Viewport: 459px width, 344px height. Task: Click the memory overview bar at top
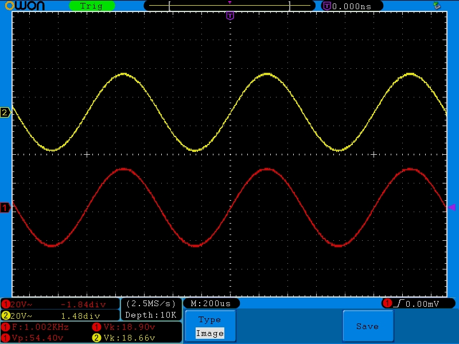click(229, 6)
